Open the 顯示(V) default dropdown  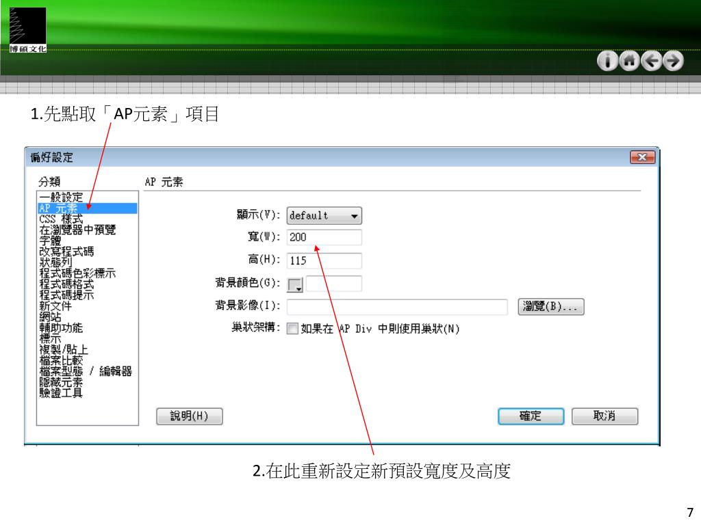tap(324, 215)
